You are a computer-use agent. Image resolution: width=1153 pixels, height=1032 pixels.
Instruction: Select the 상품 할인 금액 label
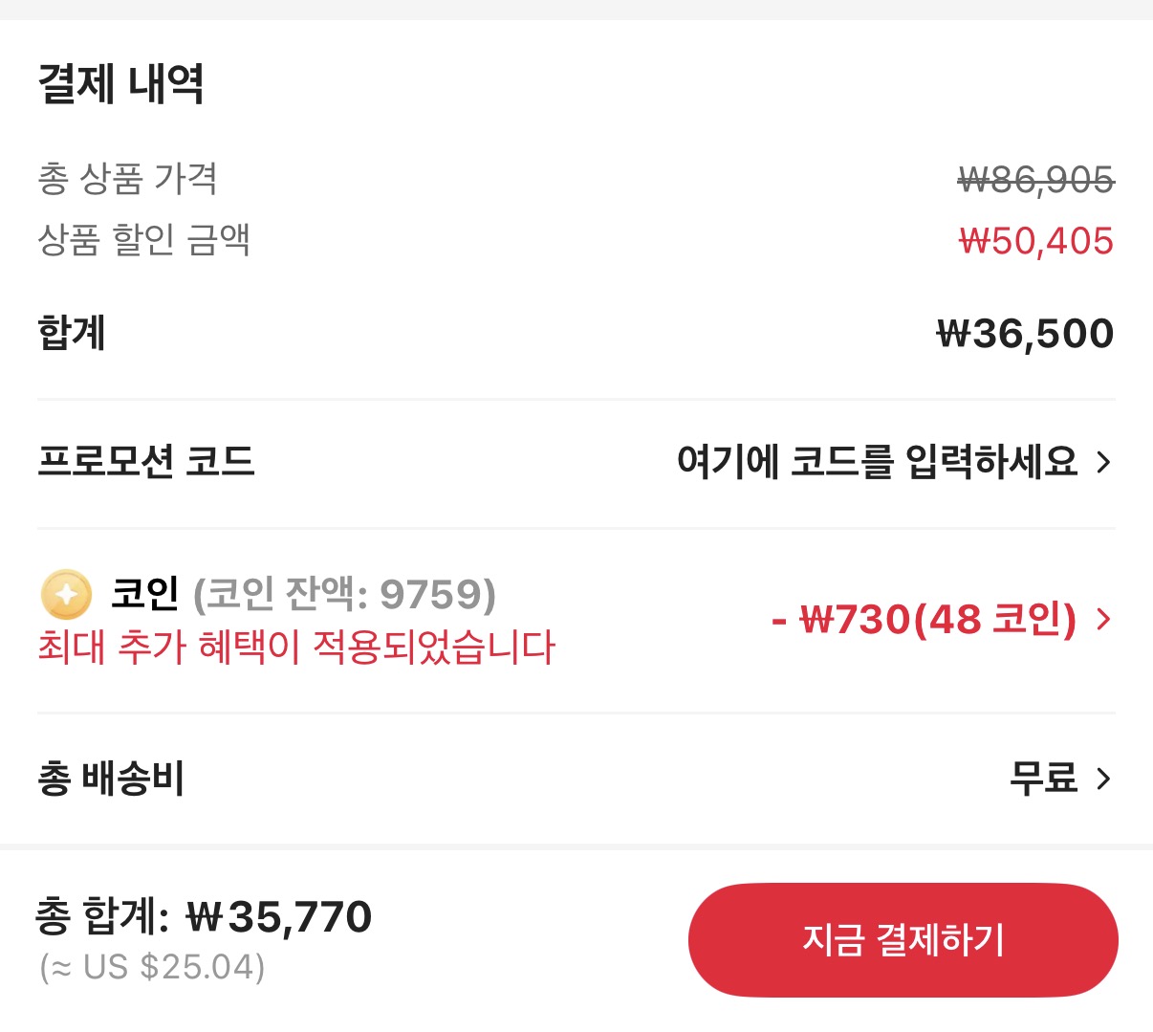coord(144,239)
